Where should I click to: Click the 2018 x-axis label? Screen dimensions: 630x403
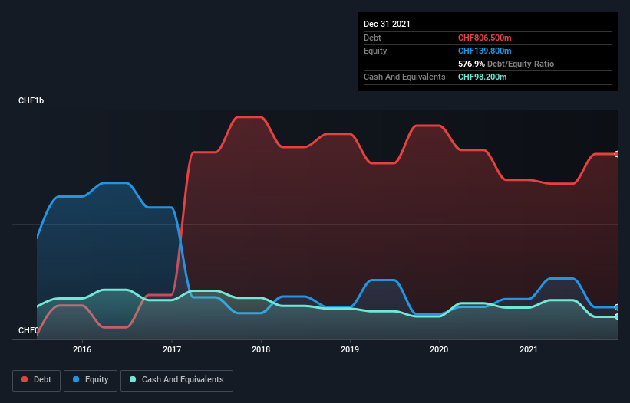click(x=261, y=349)
